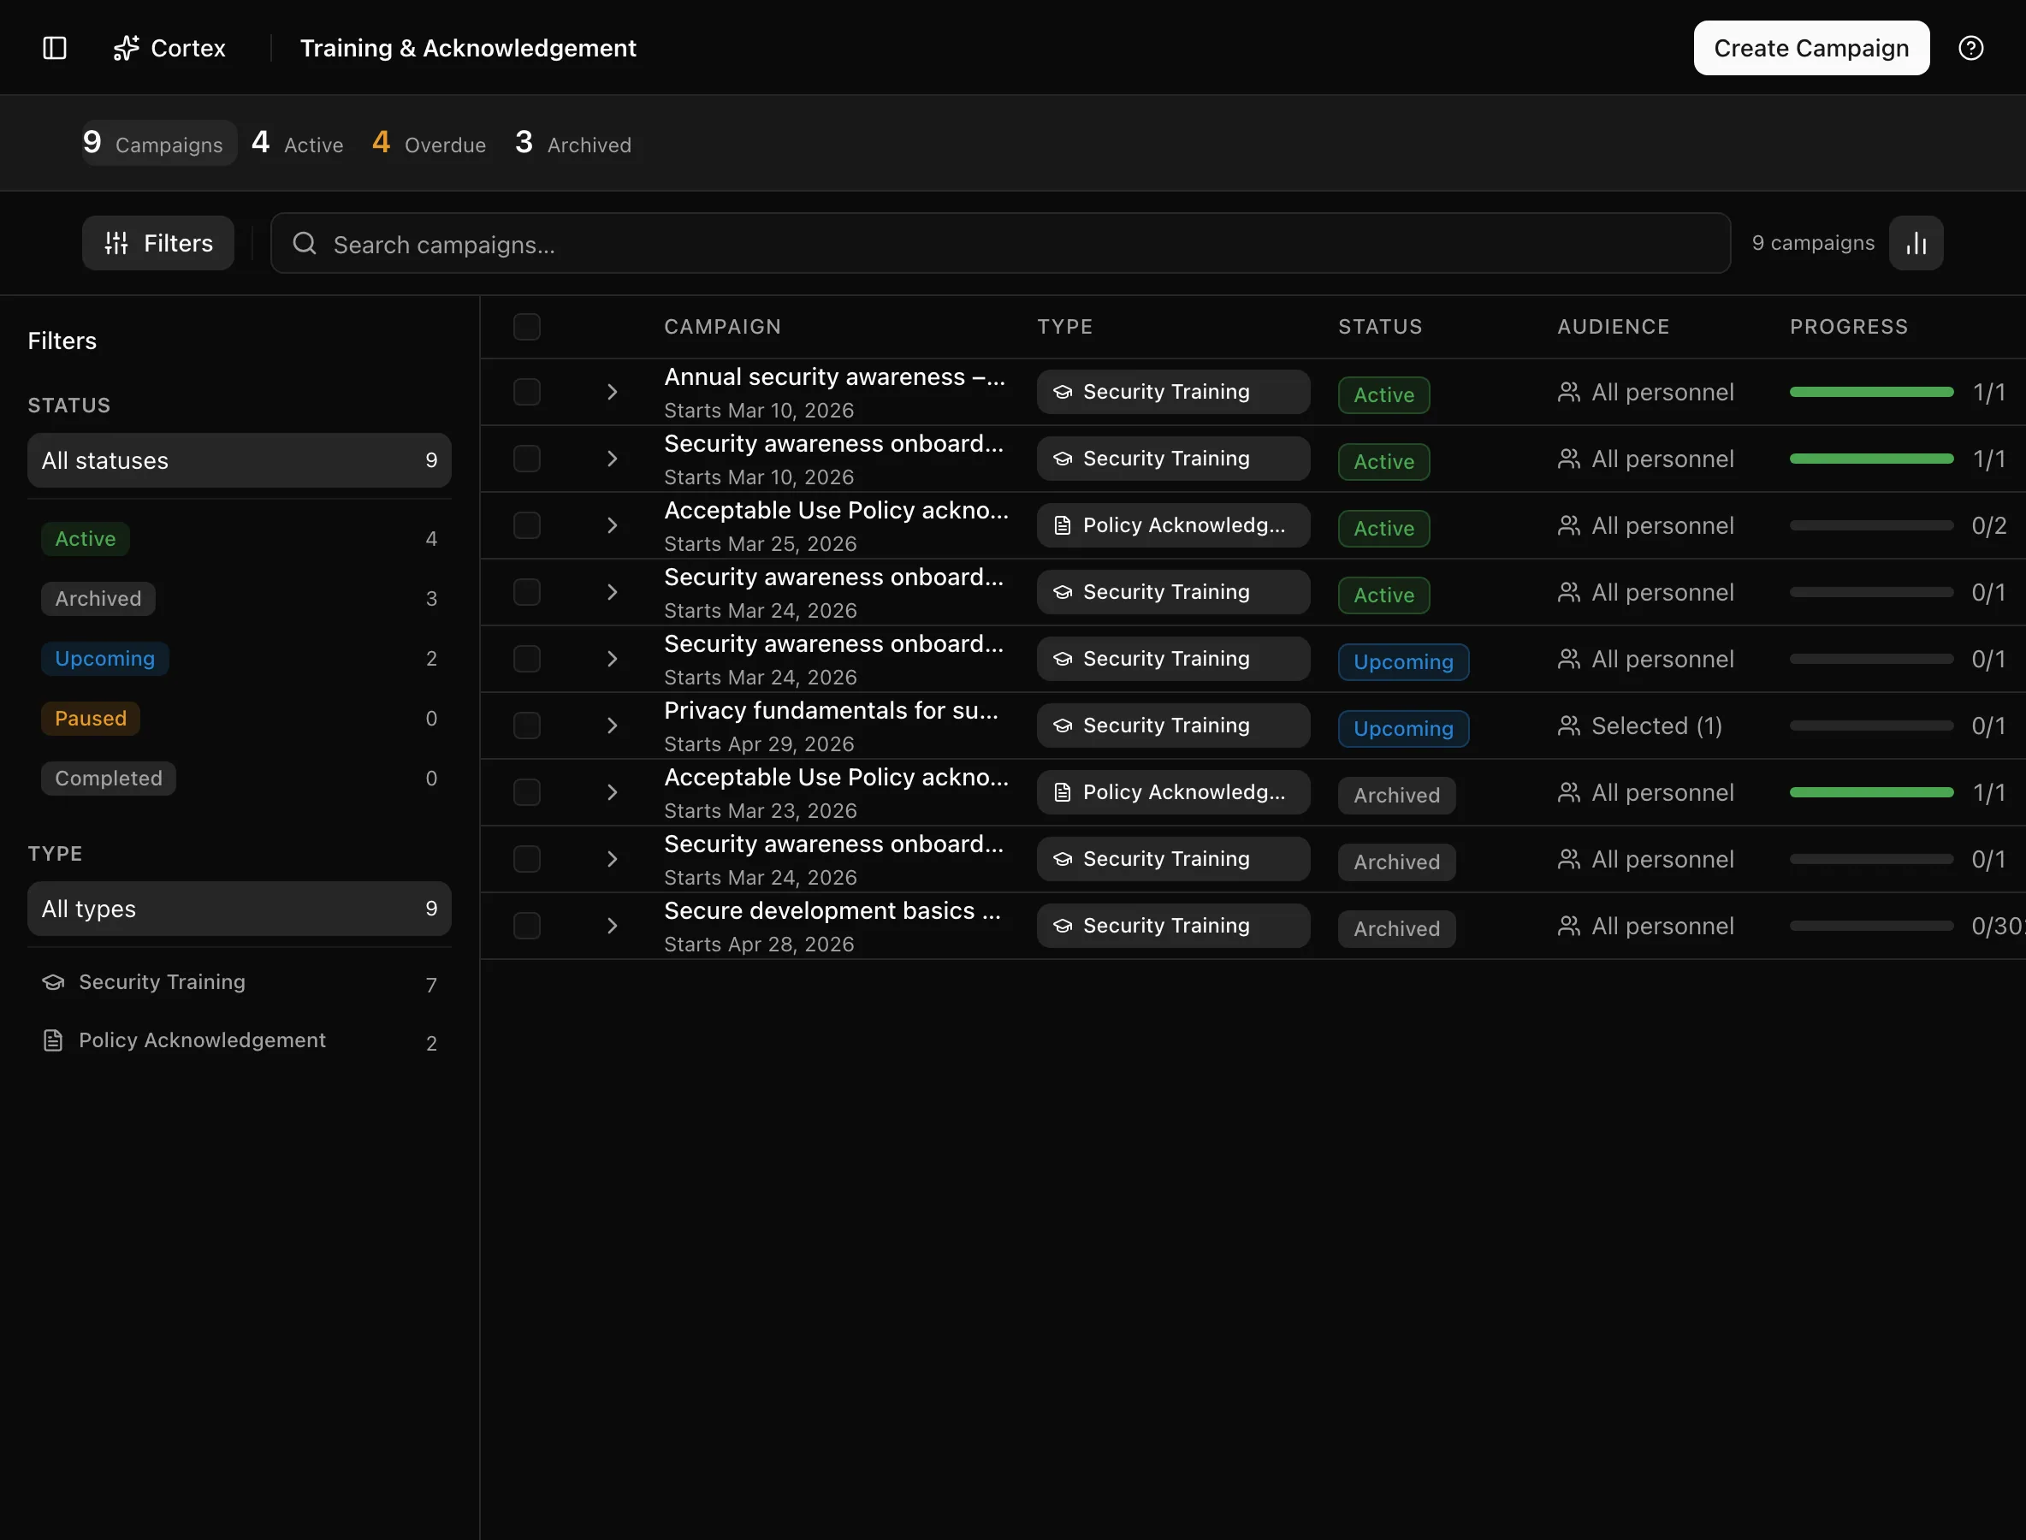
Task: Expand the Upcoming Security awareness onboarding row
Action: (613, 659)
